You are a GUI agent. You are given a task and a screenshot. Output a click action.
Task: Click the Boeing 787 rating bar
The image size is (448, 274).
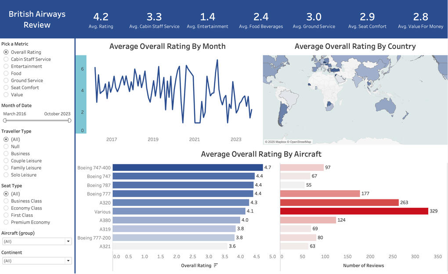(183, 185)
